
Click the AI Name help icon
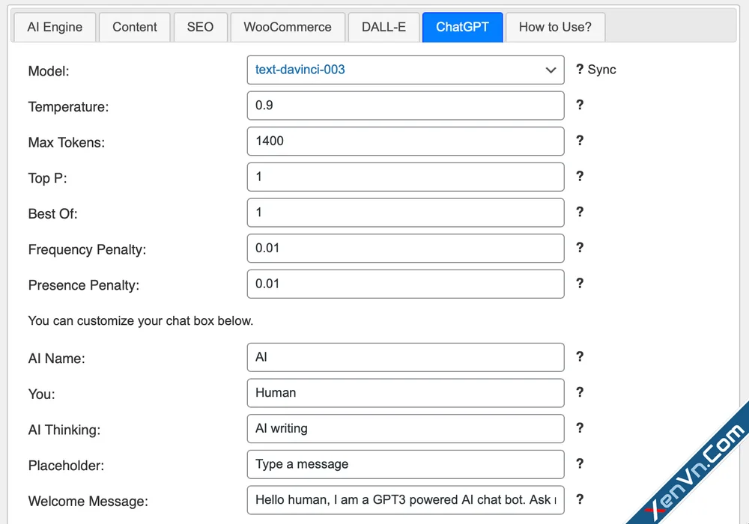[x=580, y=356]
